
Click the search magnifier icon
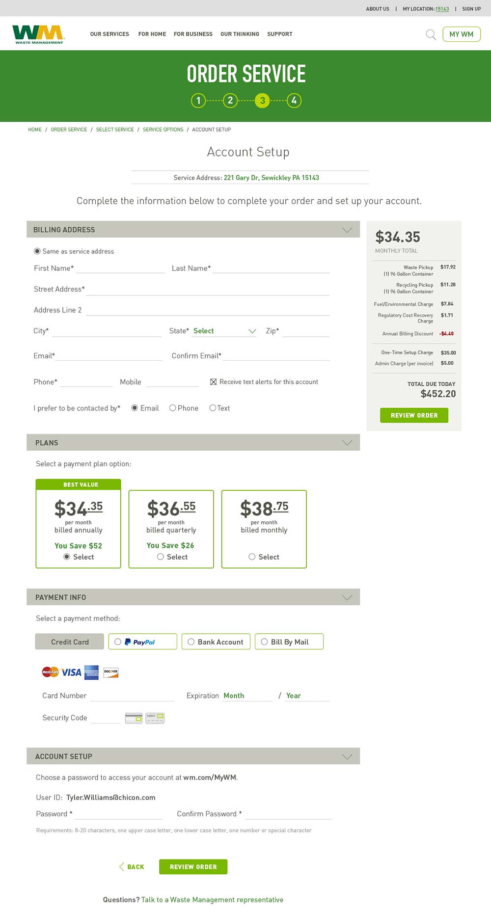(x=431, y=34)
